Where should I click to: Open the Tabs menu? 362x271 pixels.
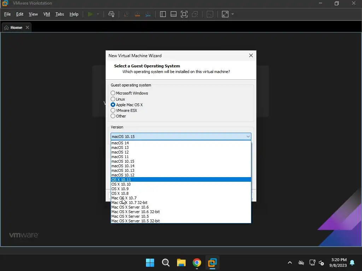click(59, 14)
